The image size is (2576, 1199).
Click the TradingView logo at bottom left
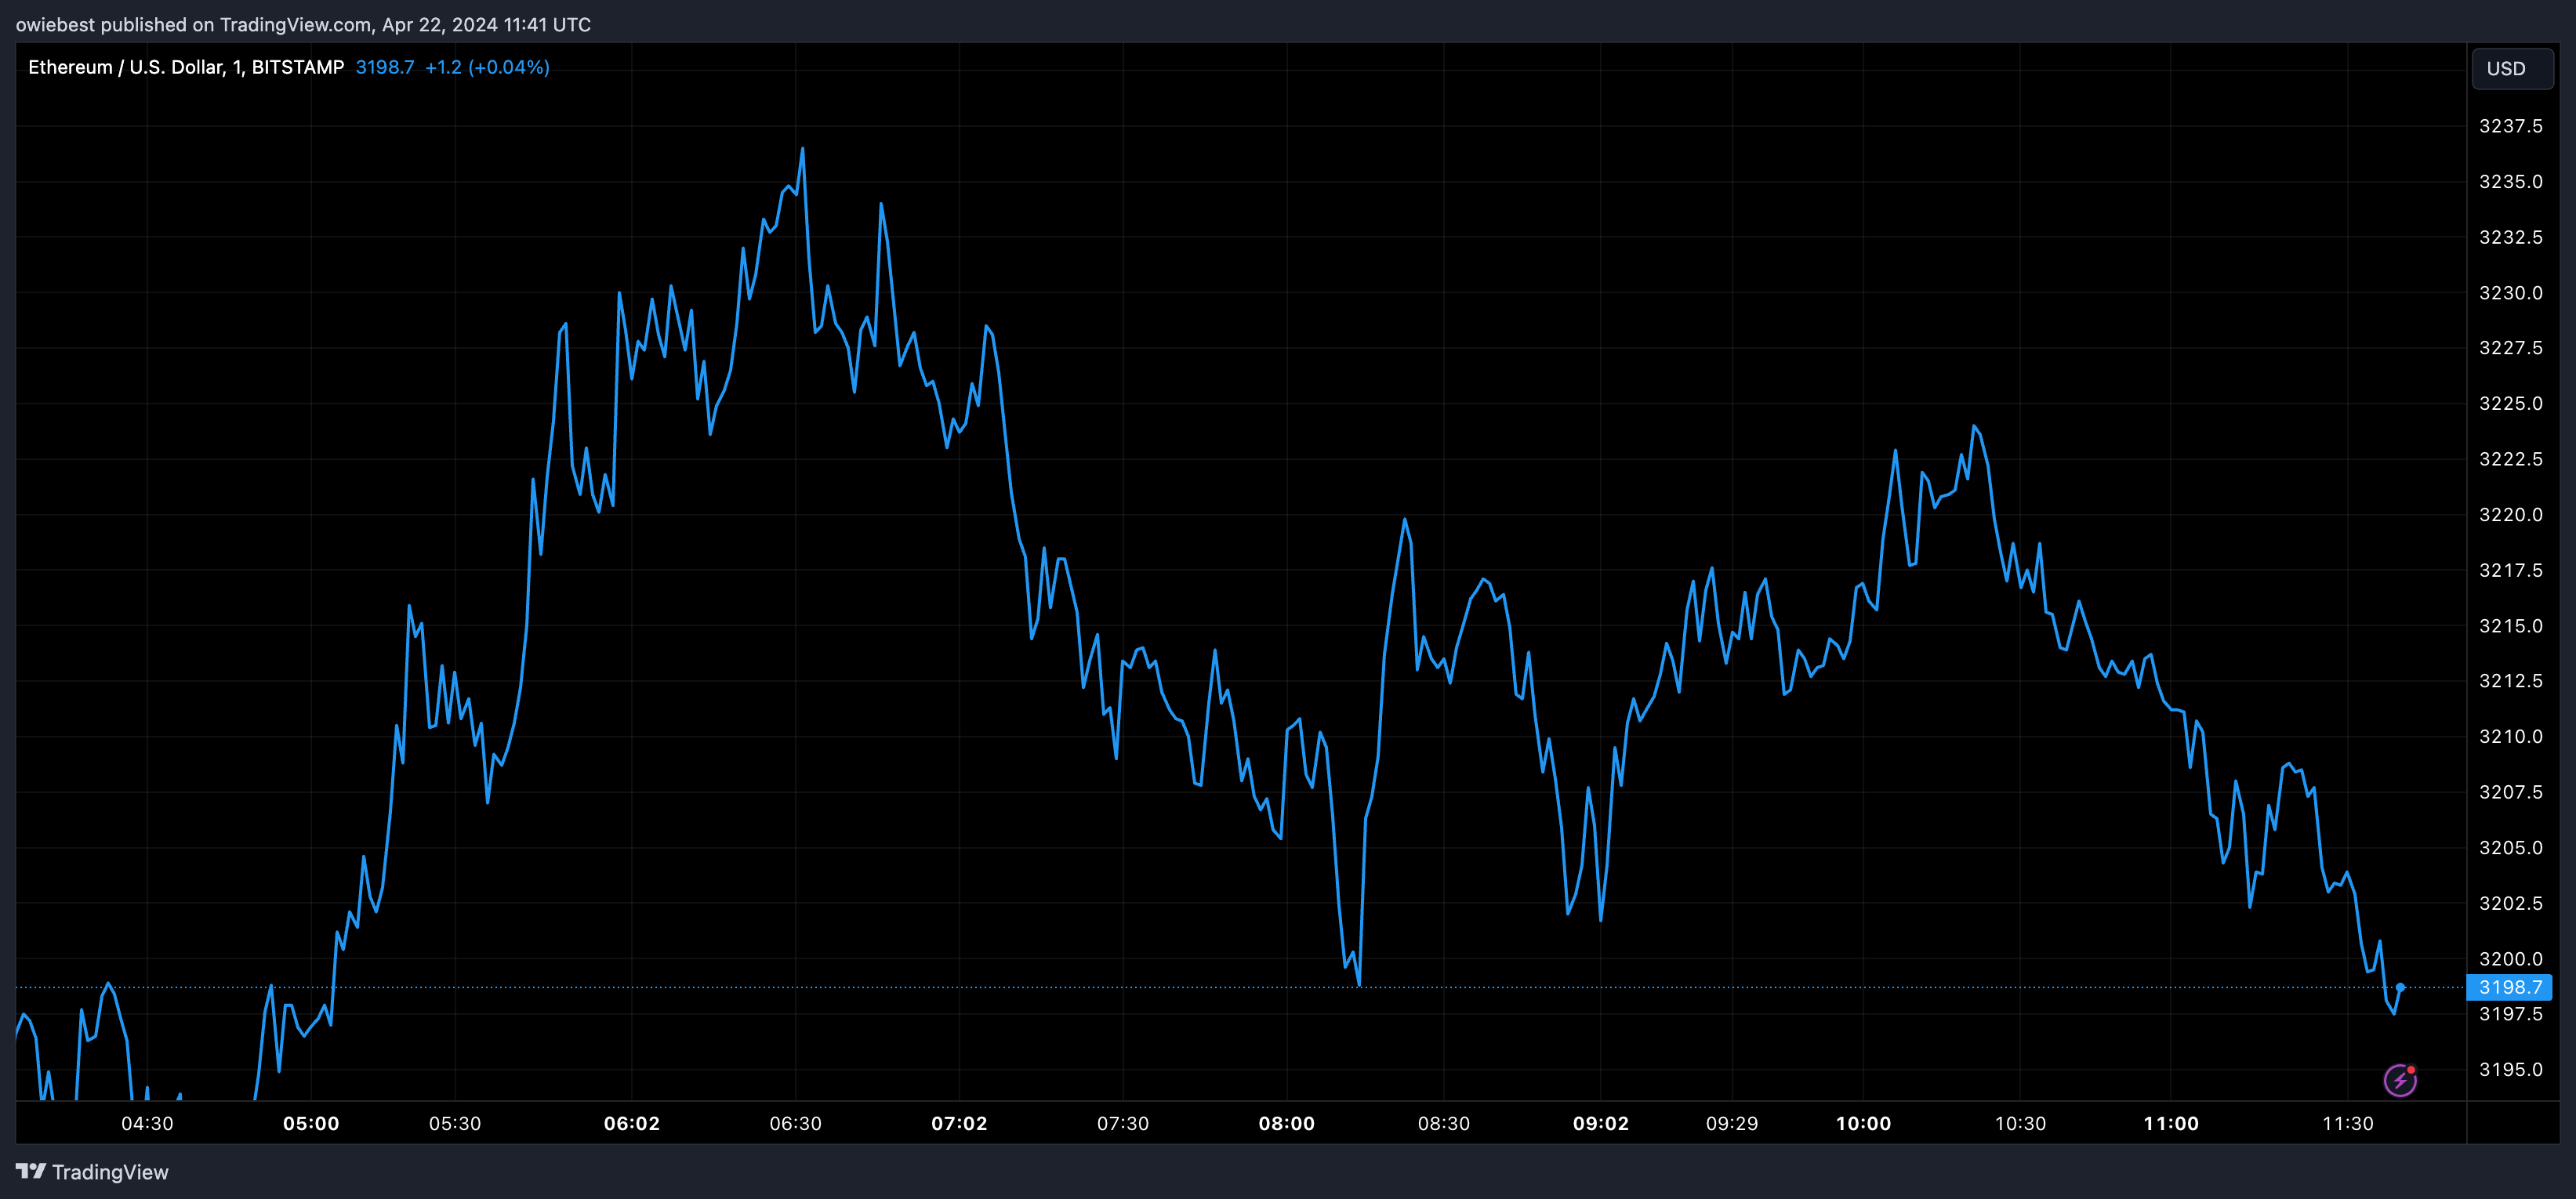(92, 1172)
